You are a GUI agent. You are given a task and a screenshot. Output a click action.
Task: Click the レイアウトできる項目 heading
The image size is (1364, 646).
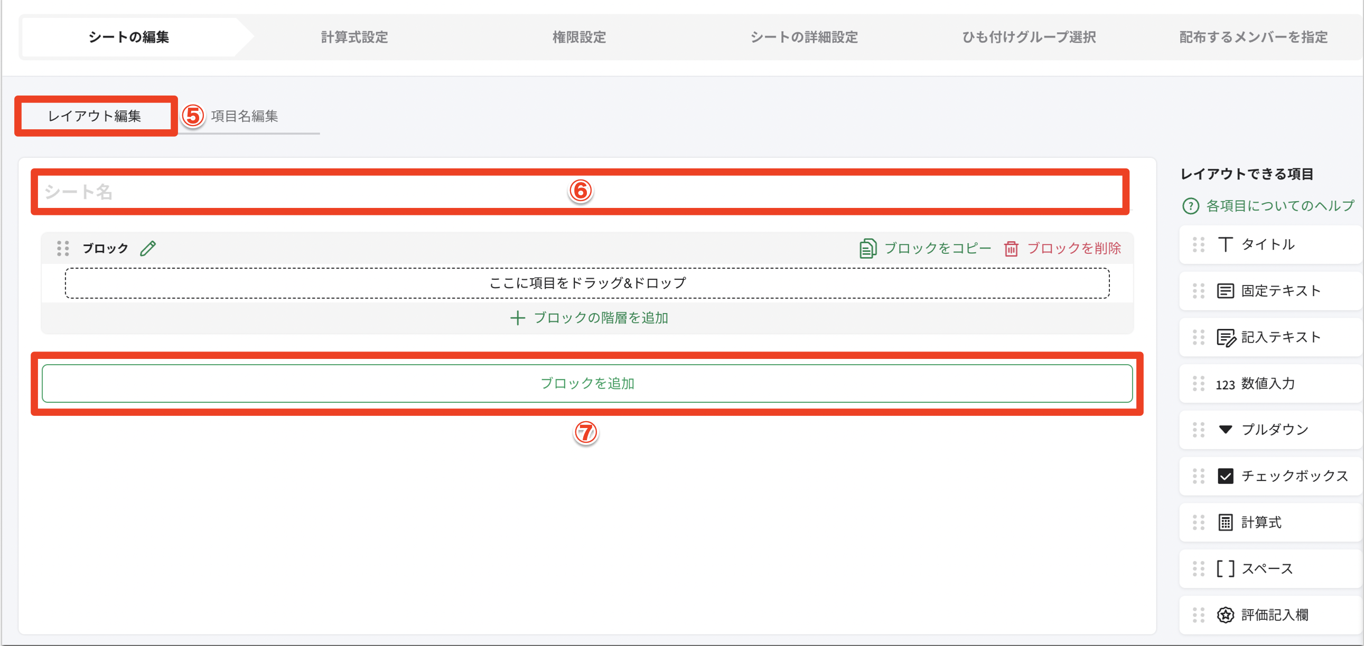1247,174
